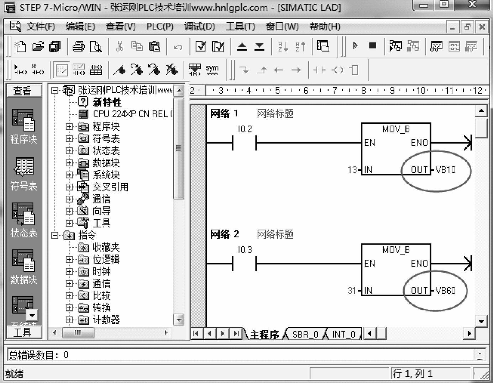The height and width of the screenshot is (383, 493).
Task: Insert a contact from the toolbar
Action: (319, 70)
